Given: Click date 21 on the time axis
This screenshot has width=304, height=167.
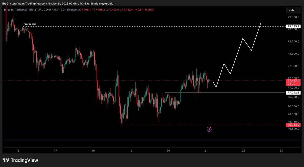Looking at the screenshot, I should coord(206,151).
